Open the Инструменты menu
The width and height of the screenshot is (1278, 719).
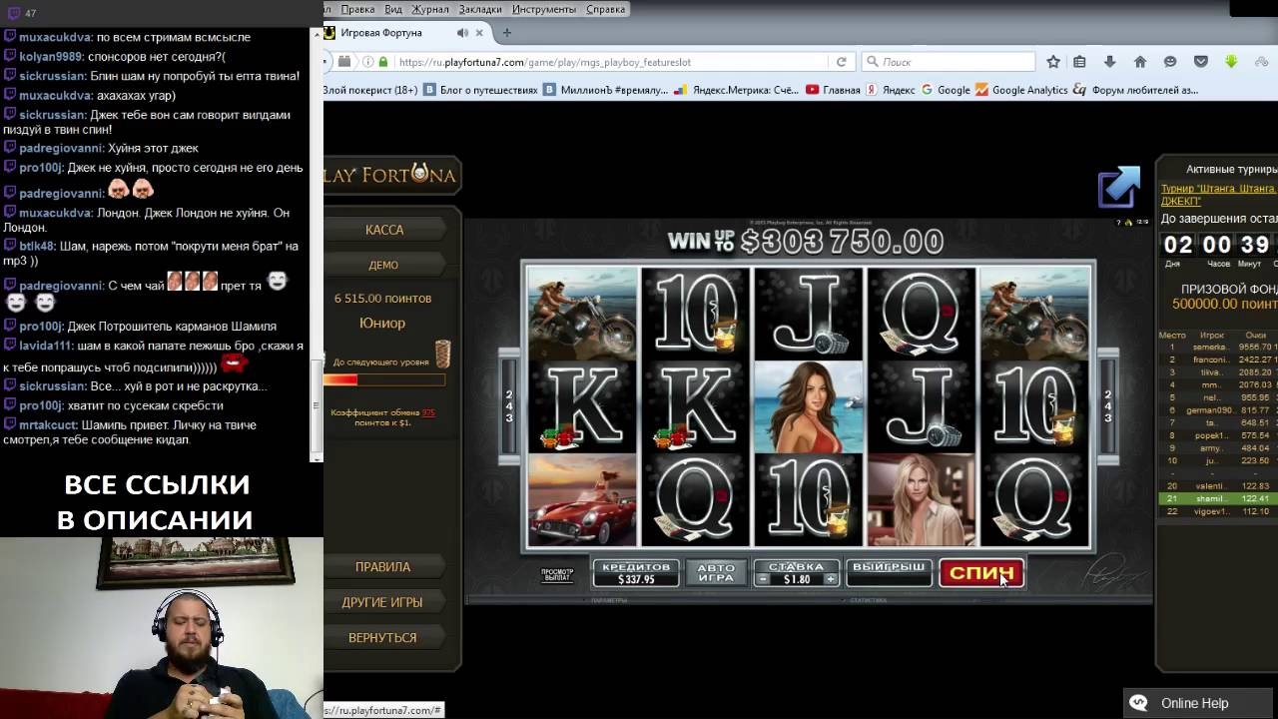click(543, 9)
